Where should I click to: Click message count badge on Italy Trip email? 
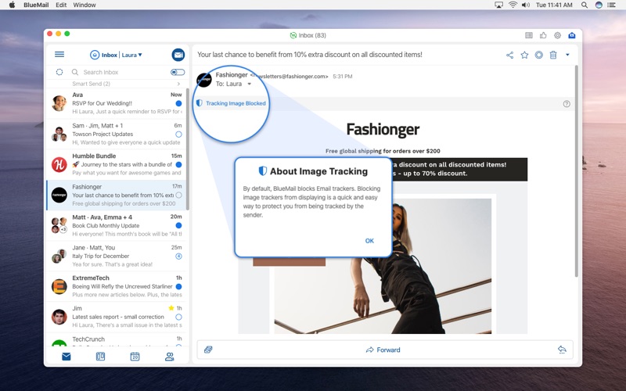(x=179, y=256)
